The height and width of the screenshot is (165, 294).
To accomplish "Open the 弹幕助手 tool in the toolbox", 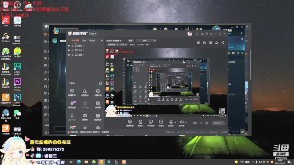I will click(x=72, y=92).
